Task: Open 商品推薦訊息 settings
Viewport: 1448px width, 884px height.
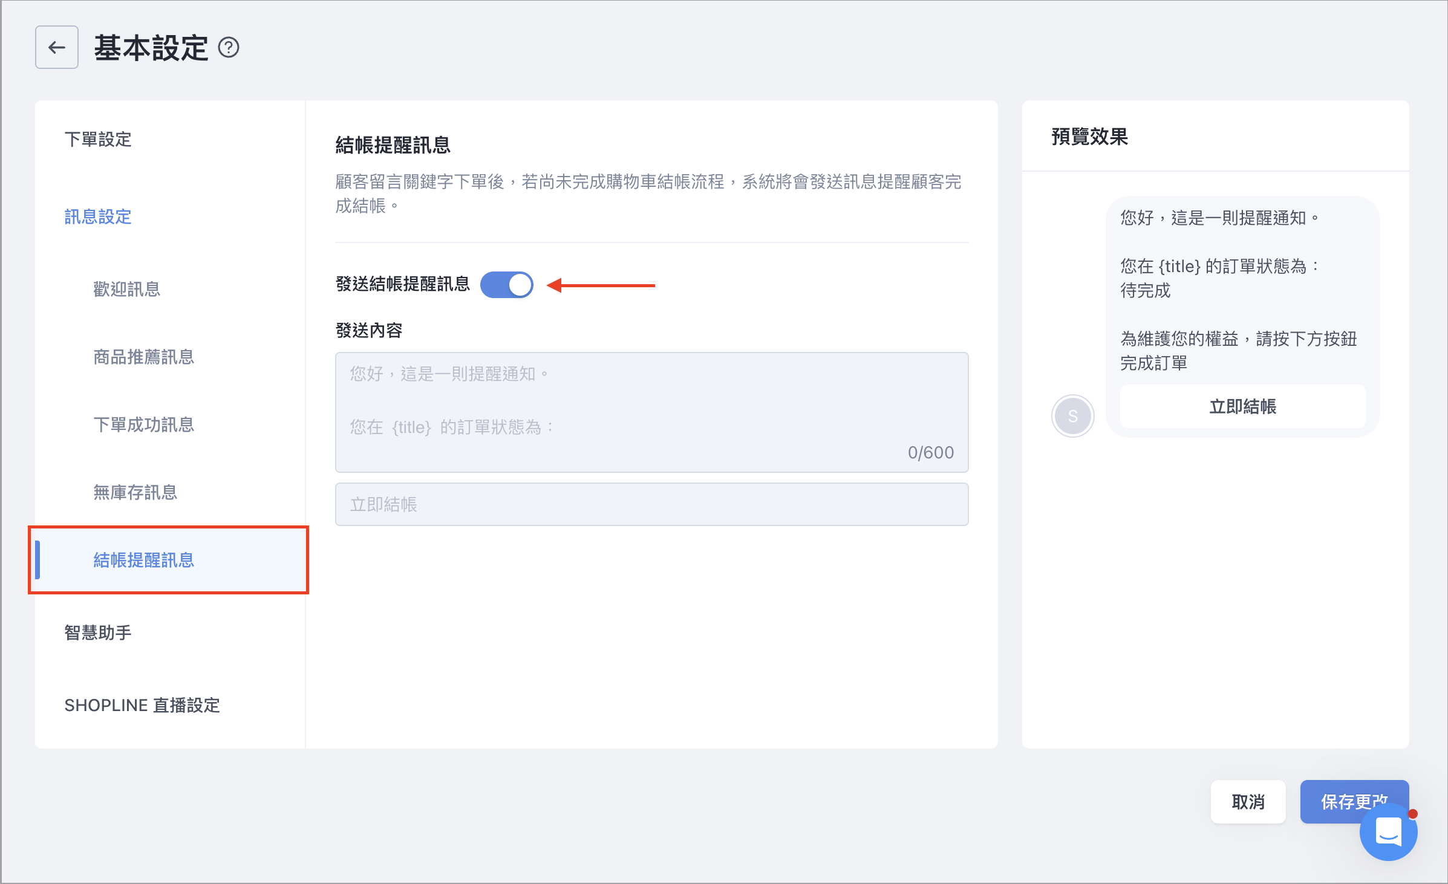Action: (x=144, y=357)
